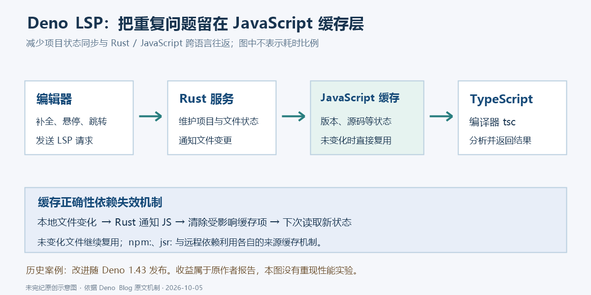Select the "JavaScript 缓存" box heading
Viewport: 591px width, 295px height.
click(360, 98)
